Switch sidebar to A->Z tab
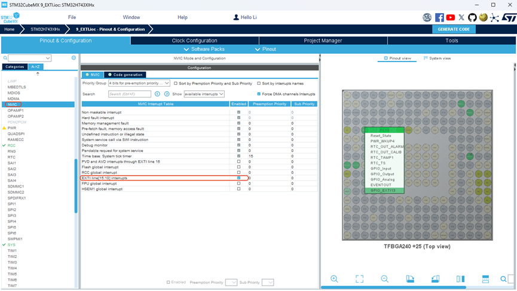 tap(35, 67)
